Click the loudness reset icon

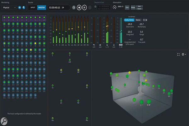click(144, 20)
